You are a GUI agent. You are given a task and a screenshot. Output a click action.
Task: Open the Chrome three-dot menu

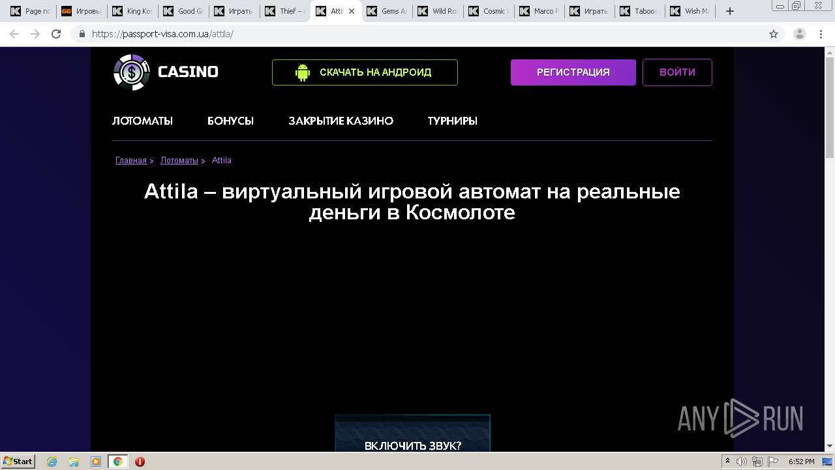[x=821, y=34]
